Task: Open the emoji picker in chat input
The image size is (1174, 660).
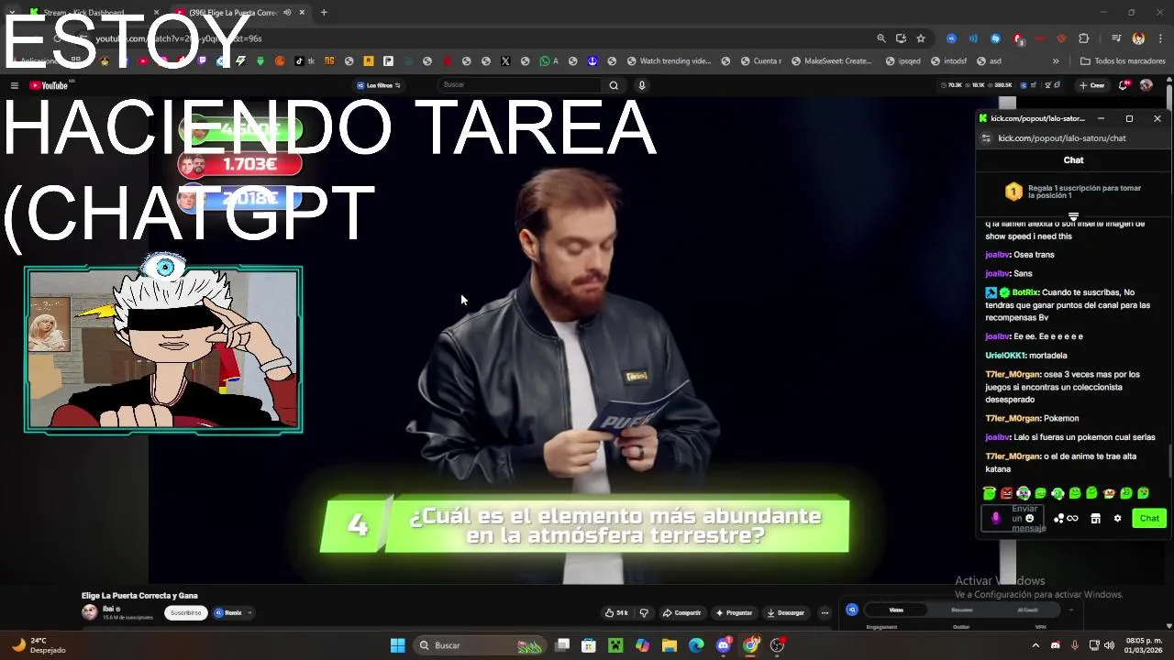Action: point(1030,519)
